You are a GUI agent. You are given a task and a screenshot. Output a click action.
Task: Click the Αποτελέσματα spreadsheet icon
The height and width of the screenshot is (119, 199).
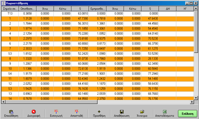click(164, 112)
